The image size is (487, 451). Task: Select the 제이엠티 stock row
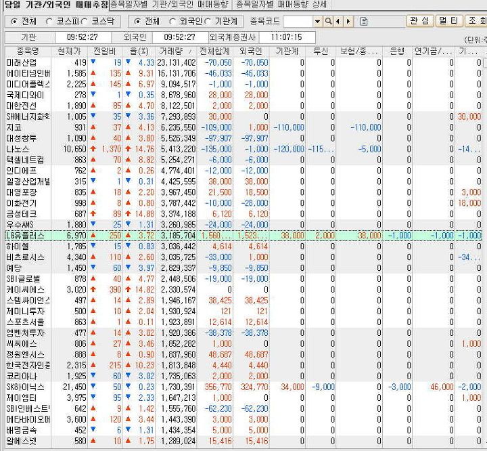[x=243, y=398]
